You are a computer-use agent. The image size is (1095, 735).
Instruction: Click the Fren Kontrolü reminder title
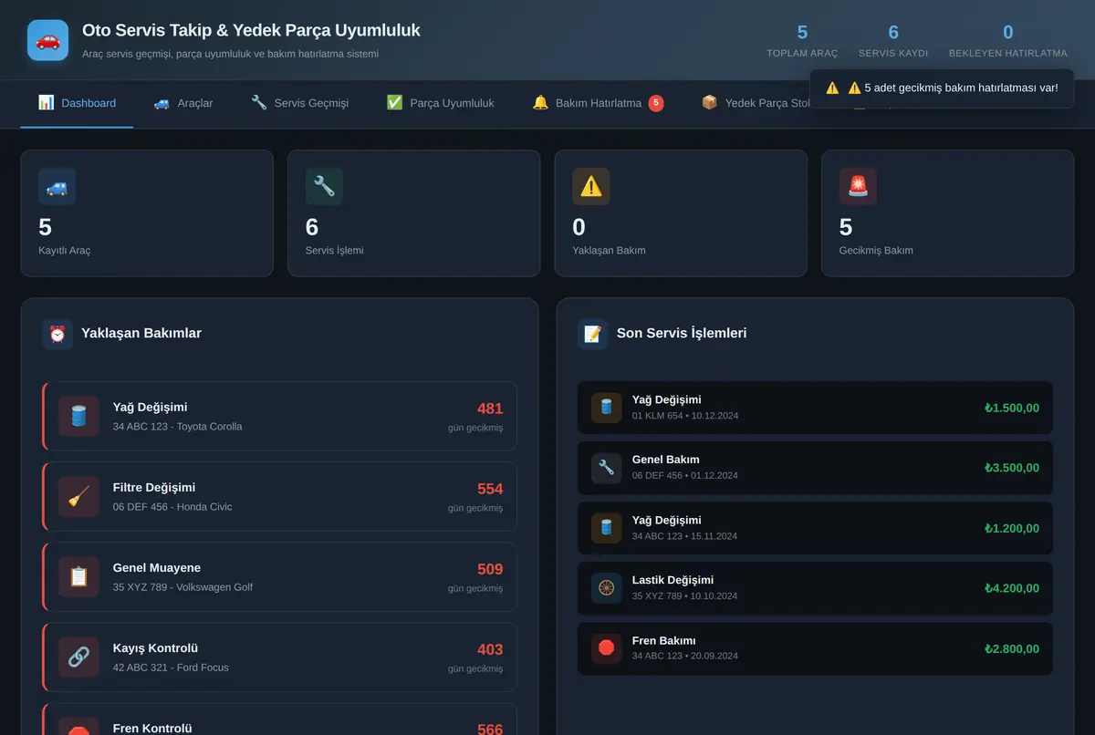point(152,728)
